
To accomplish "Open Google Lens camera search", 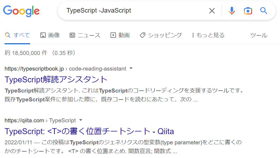I will (x=248, y=11).
